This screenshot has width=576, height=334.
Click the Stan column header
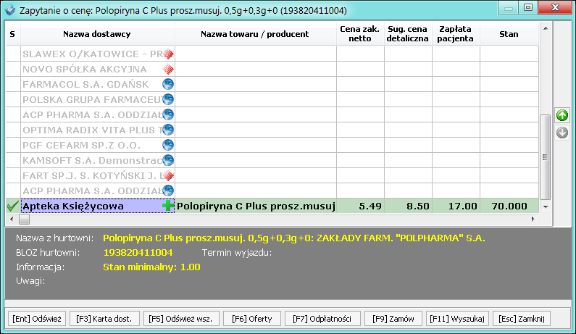(509, 34)
